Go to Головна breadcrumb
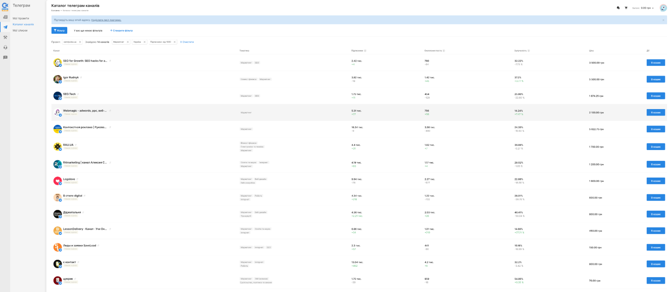 55,10
